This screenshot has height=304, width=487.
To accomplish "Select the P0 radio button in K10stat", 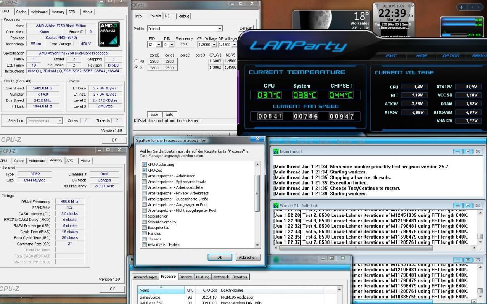I will click(136, 61).
